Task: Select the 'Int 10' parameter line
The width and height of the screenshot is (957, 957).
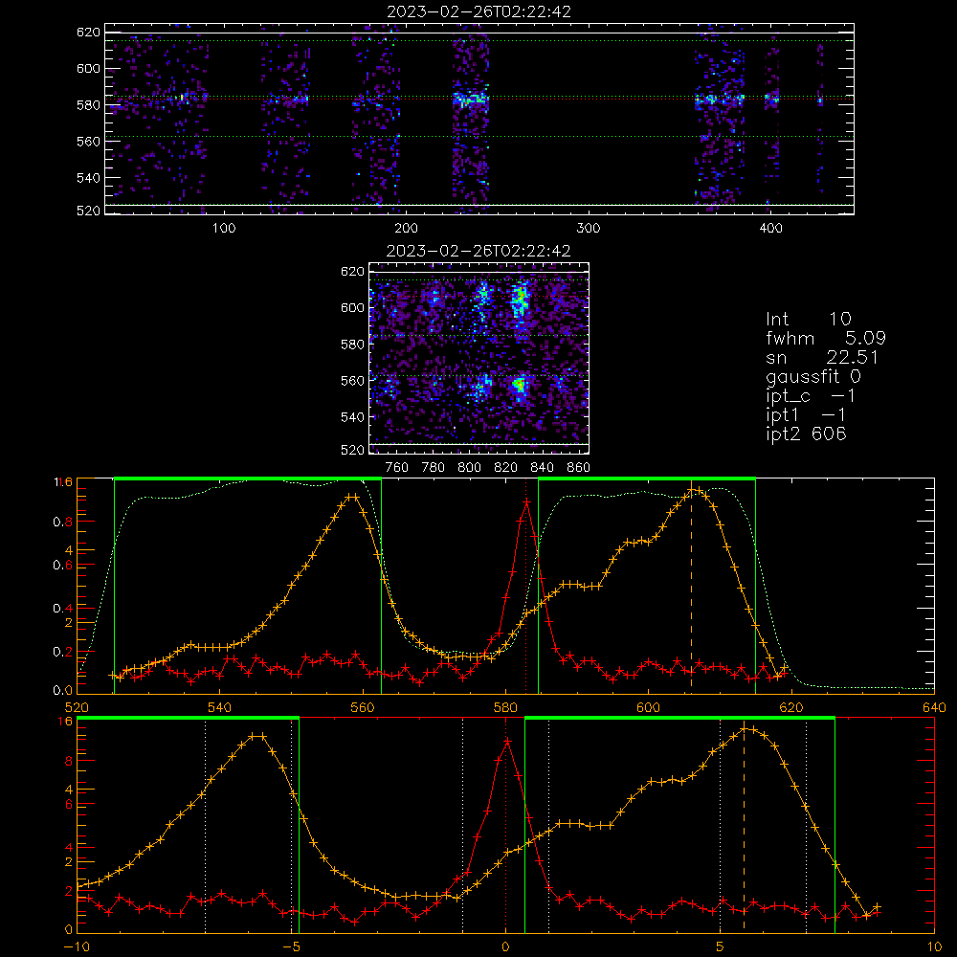Action: (808, 320)
